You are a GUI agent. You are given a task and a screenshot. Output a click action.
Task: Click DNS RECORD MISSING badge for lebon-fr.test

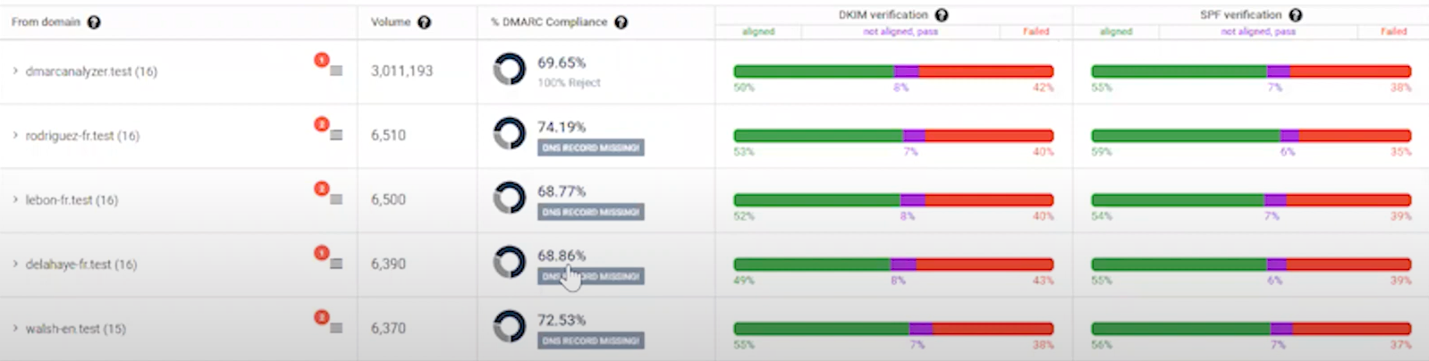pos(590,212)
